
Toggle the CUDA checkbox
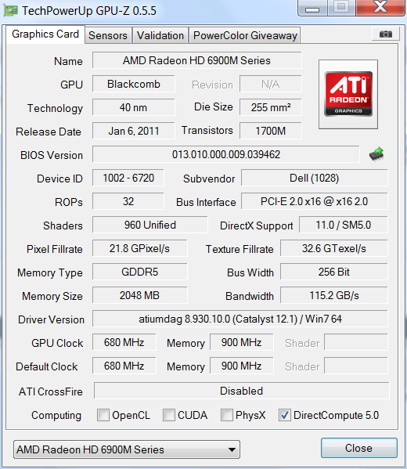click(169, 415)
